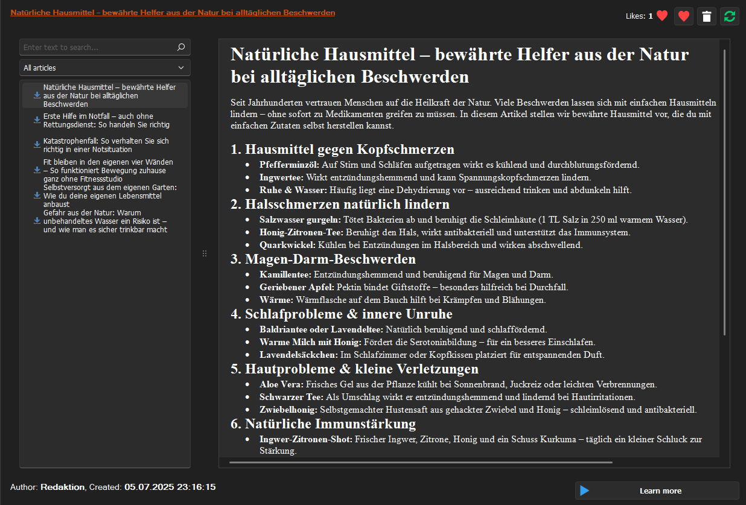Click download icon beside Selbstversorgt article
Image resolution: width=746 pixels, height=505 pixels.
tap(37, 196)
